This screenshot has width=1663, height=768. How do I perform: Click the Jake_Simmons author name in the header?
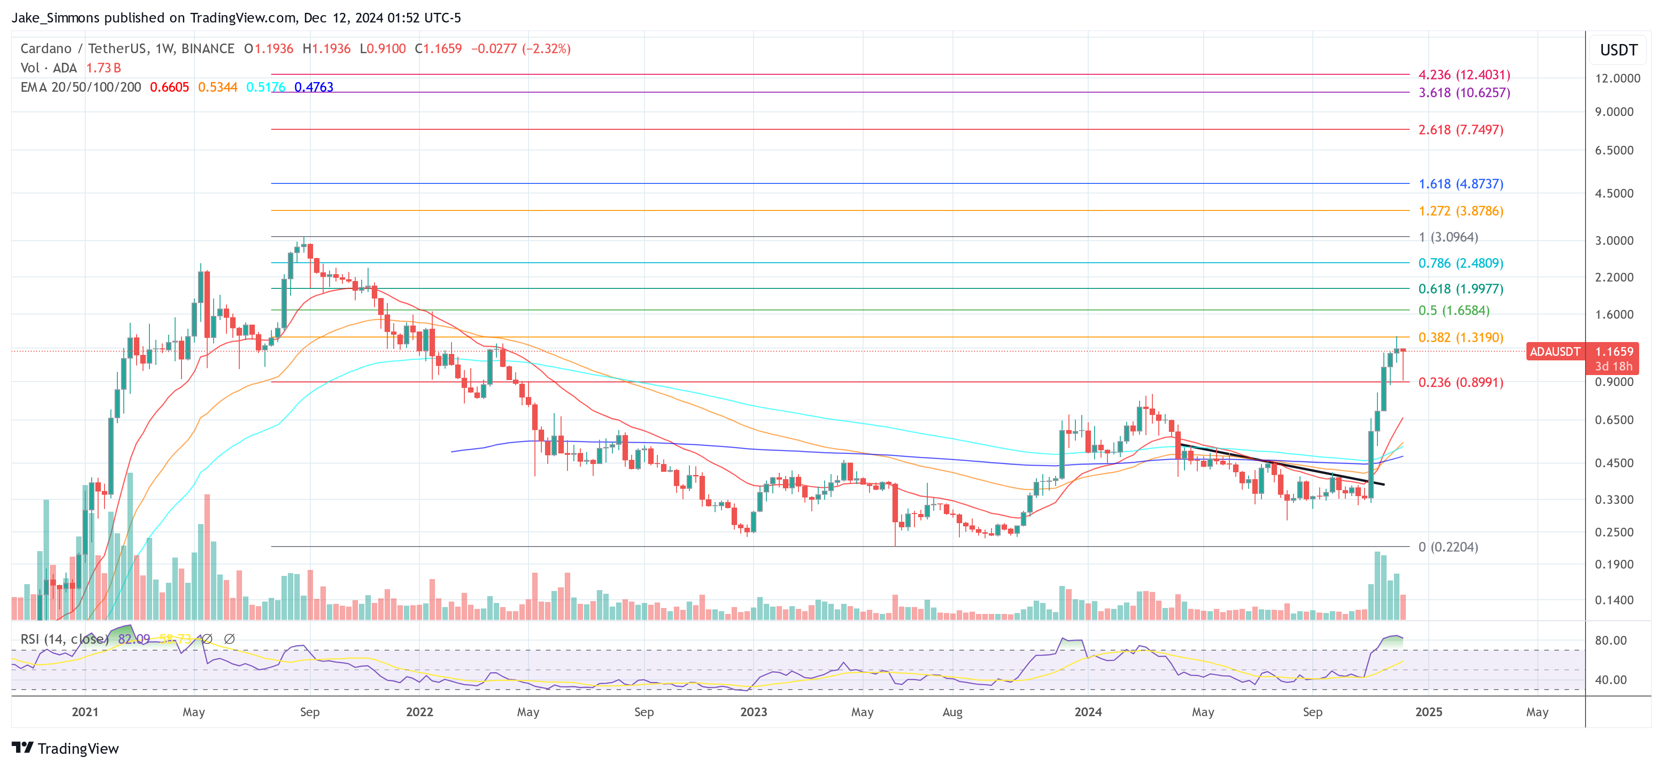point(55,18)
